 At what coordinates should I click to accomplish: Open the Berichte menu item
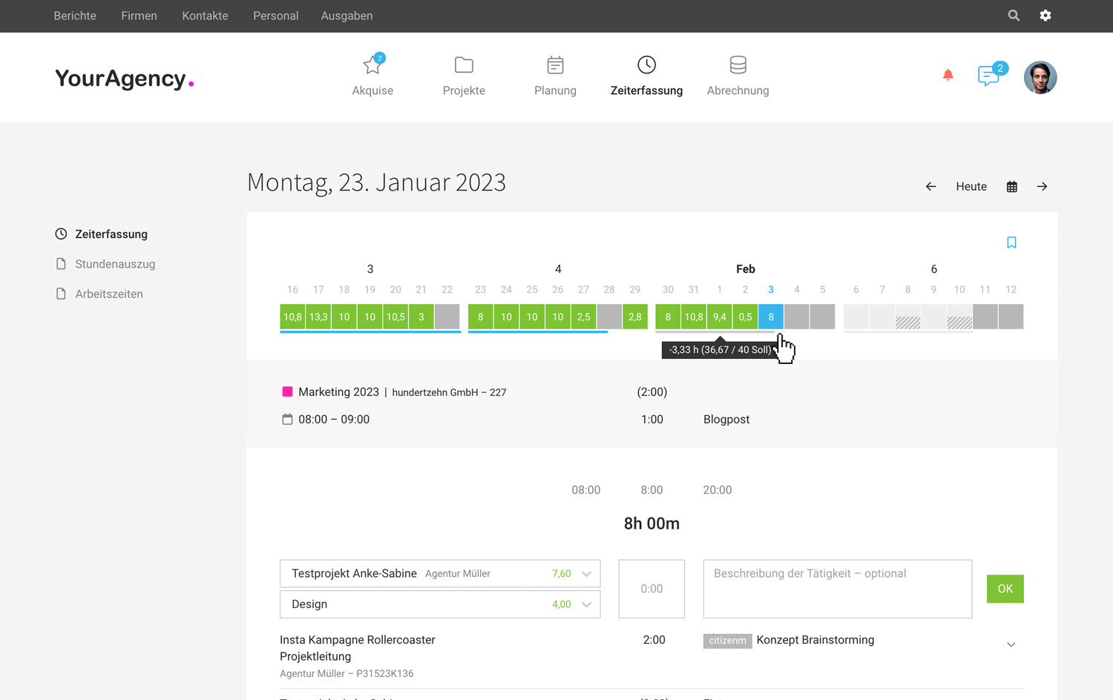coord(75,16)
